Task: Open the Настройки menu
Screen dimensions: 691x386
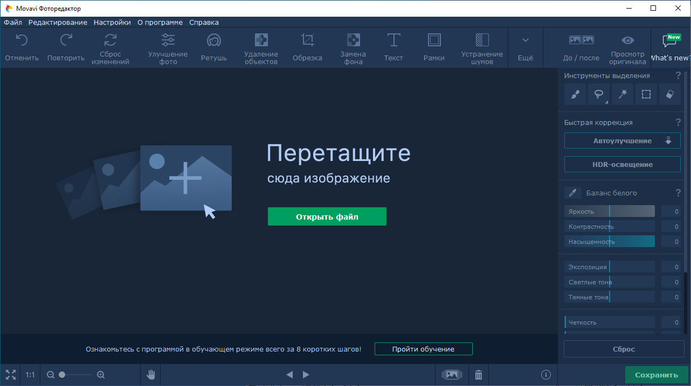Action: point(112,22)
